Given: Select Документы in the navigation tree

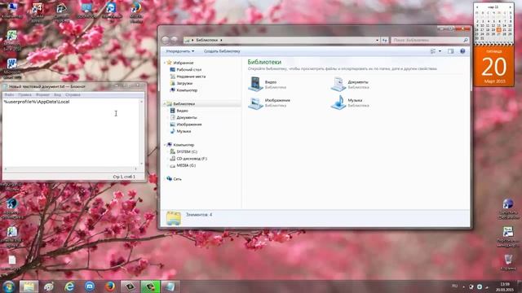Looking at the screenshot, I should click(184, 117).
